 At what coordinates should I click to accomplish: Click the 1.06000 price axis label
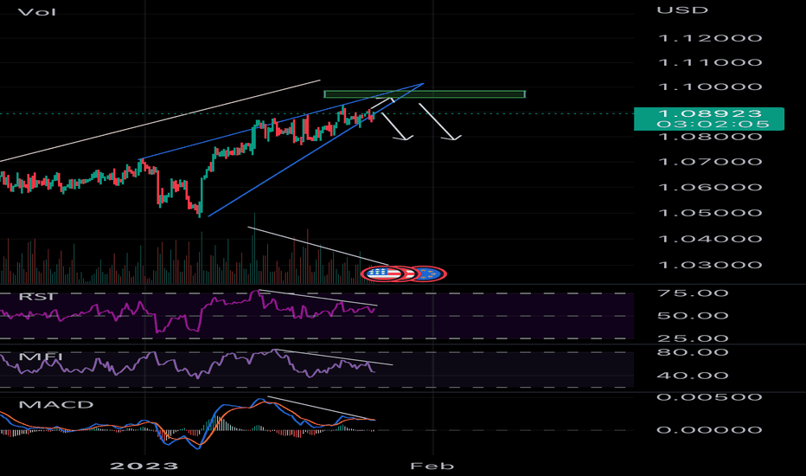tap(710, 187)
